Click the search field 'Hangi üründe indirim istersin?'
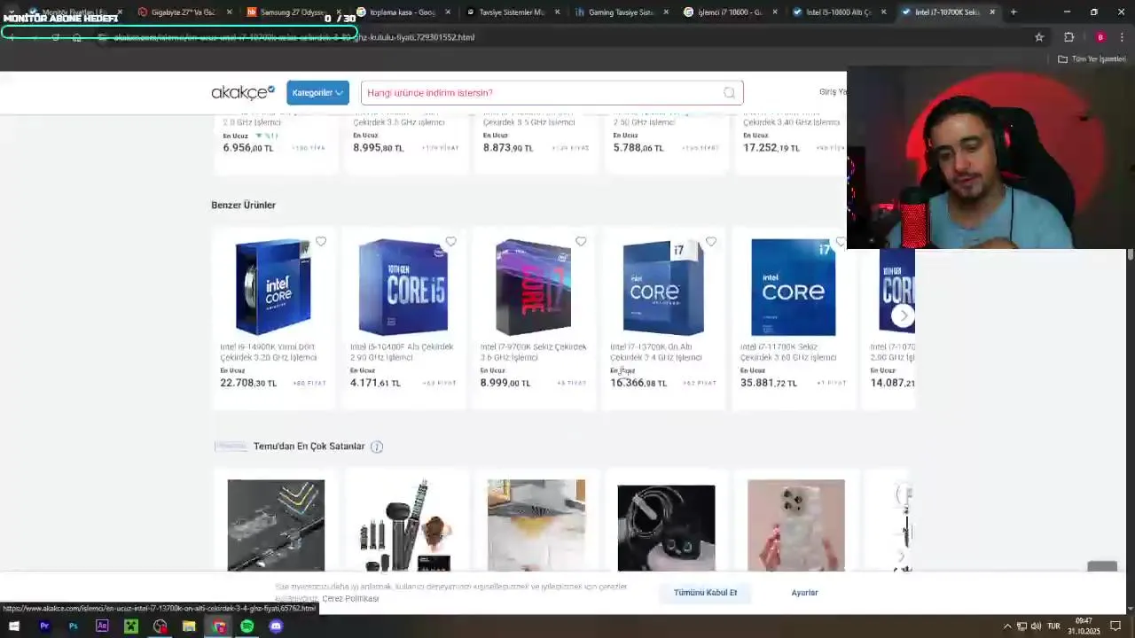The image size is (1135, 638). click(541, 93)
